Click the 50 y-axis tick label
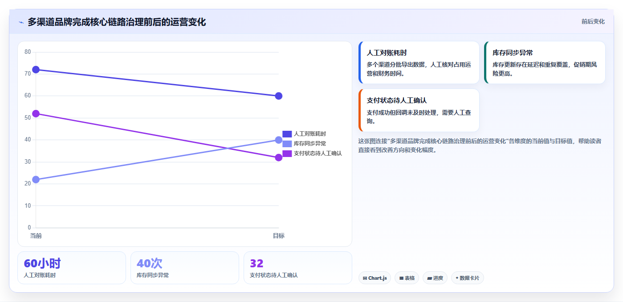 (28, 118)
